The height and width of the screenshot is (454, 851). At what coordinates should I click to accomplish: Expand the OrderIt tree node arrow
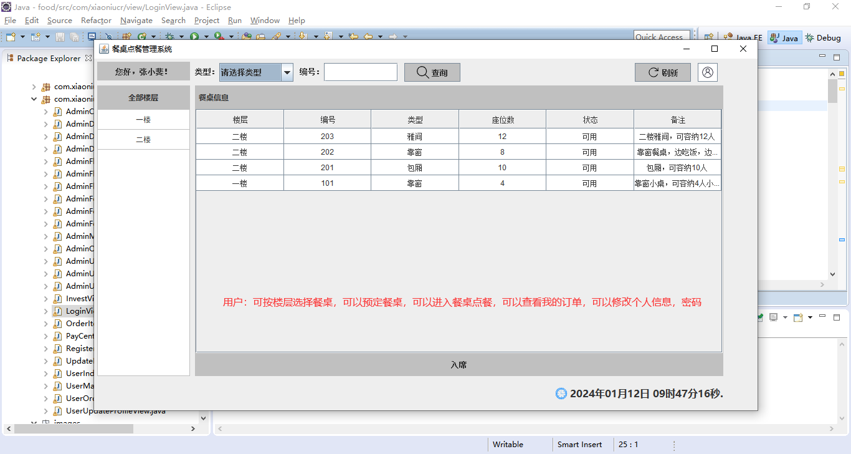(46, 324)
